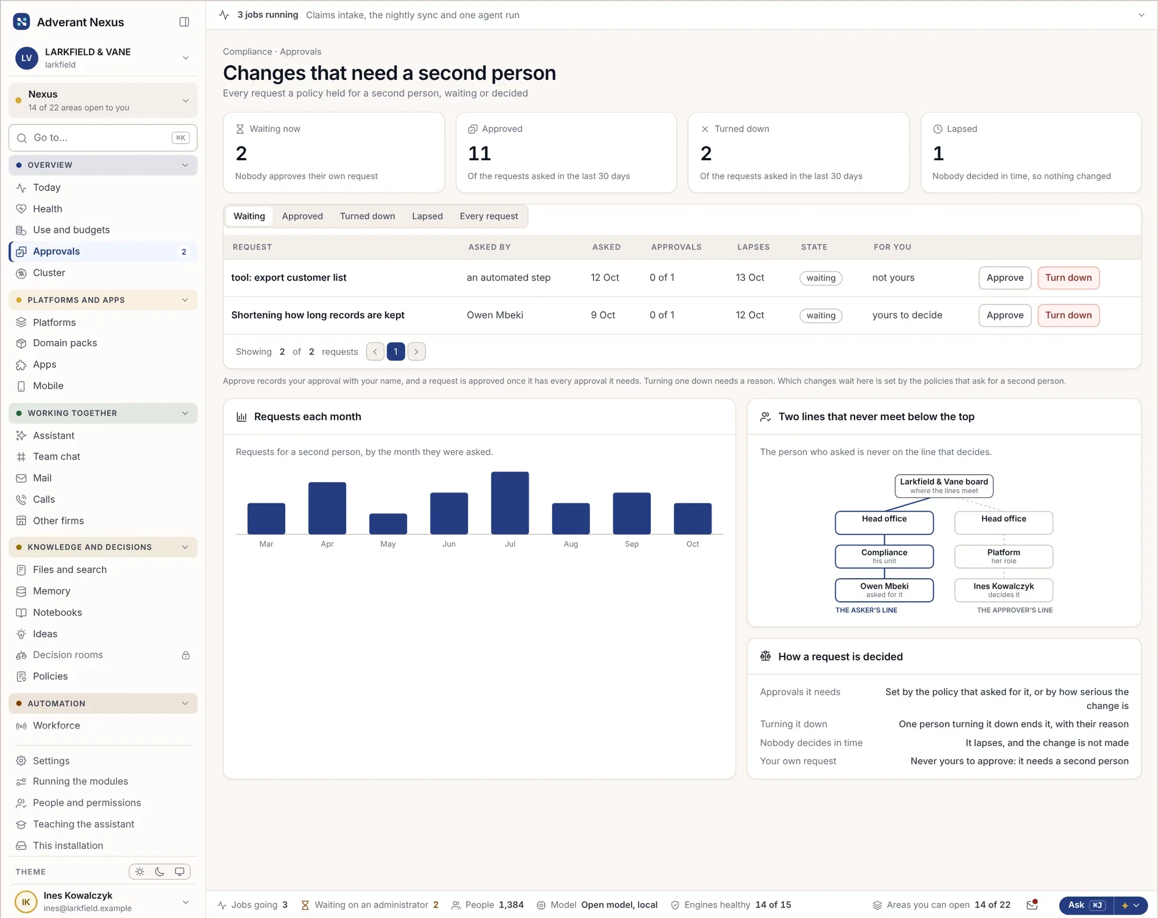Click the July bar in the chart
This screenshot has width=1158, height=918.
pyautogui.click(x=510, y=502)
